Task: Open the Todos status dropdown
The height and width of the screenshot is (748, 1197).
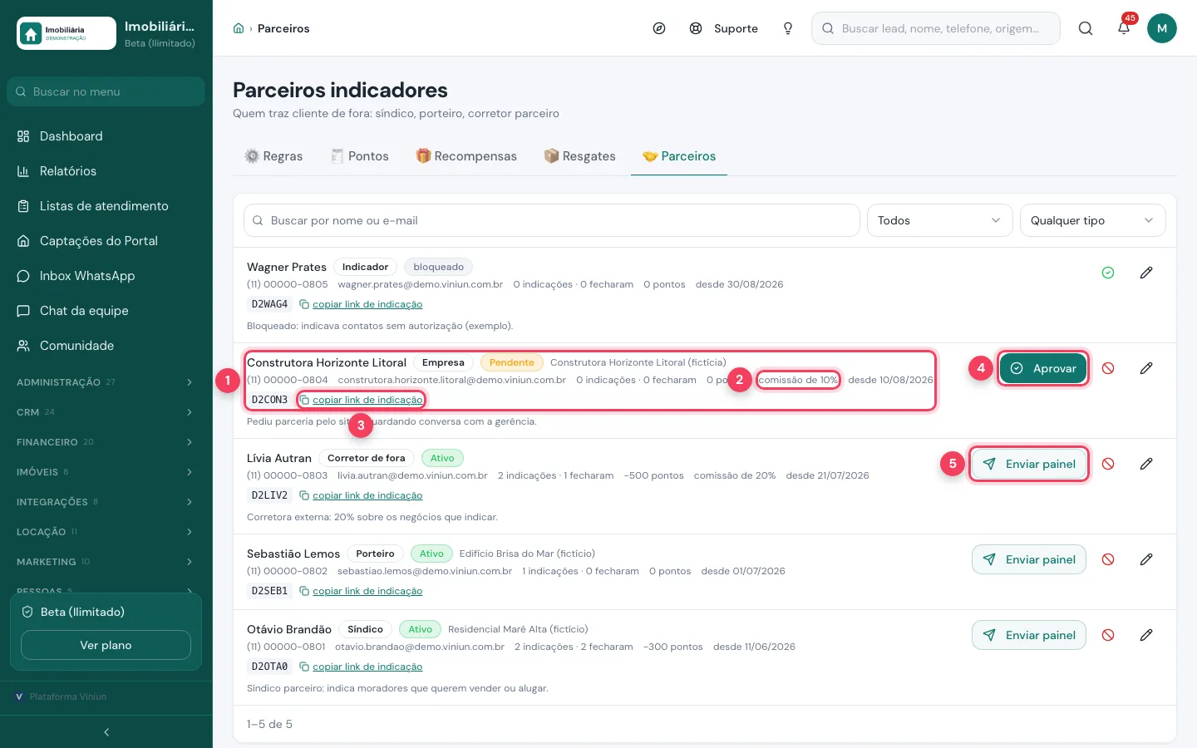Action: 940,220
